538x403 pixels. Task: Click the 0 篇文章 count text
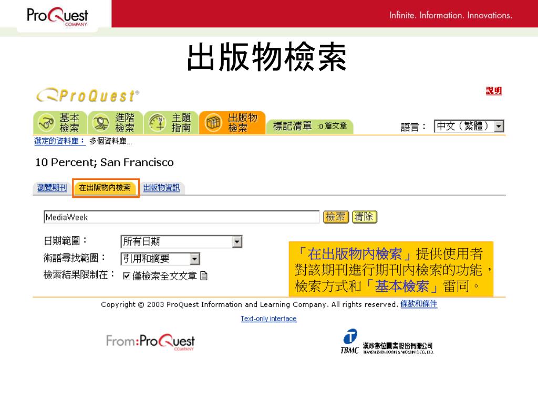pos(333,126)
